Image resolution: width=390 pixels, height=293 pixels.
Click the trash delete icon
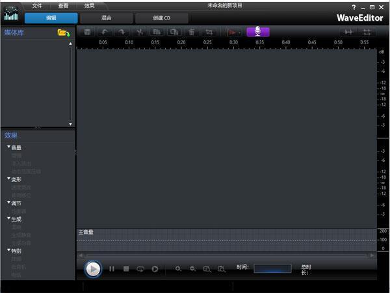[x=192, y=32]
